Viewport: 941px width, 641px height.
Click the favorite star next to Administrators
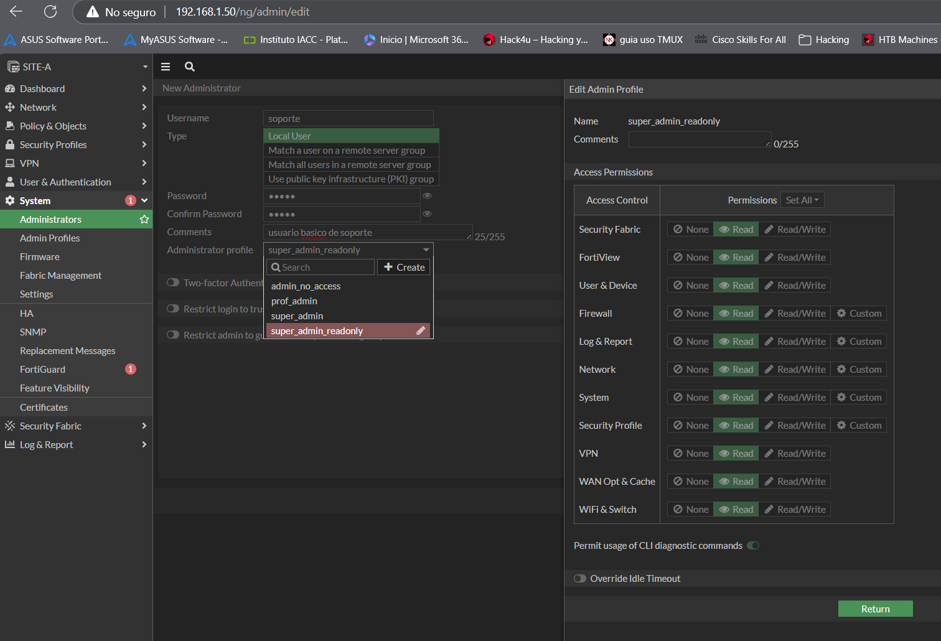[144, 219]
